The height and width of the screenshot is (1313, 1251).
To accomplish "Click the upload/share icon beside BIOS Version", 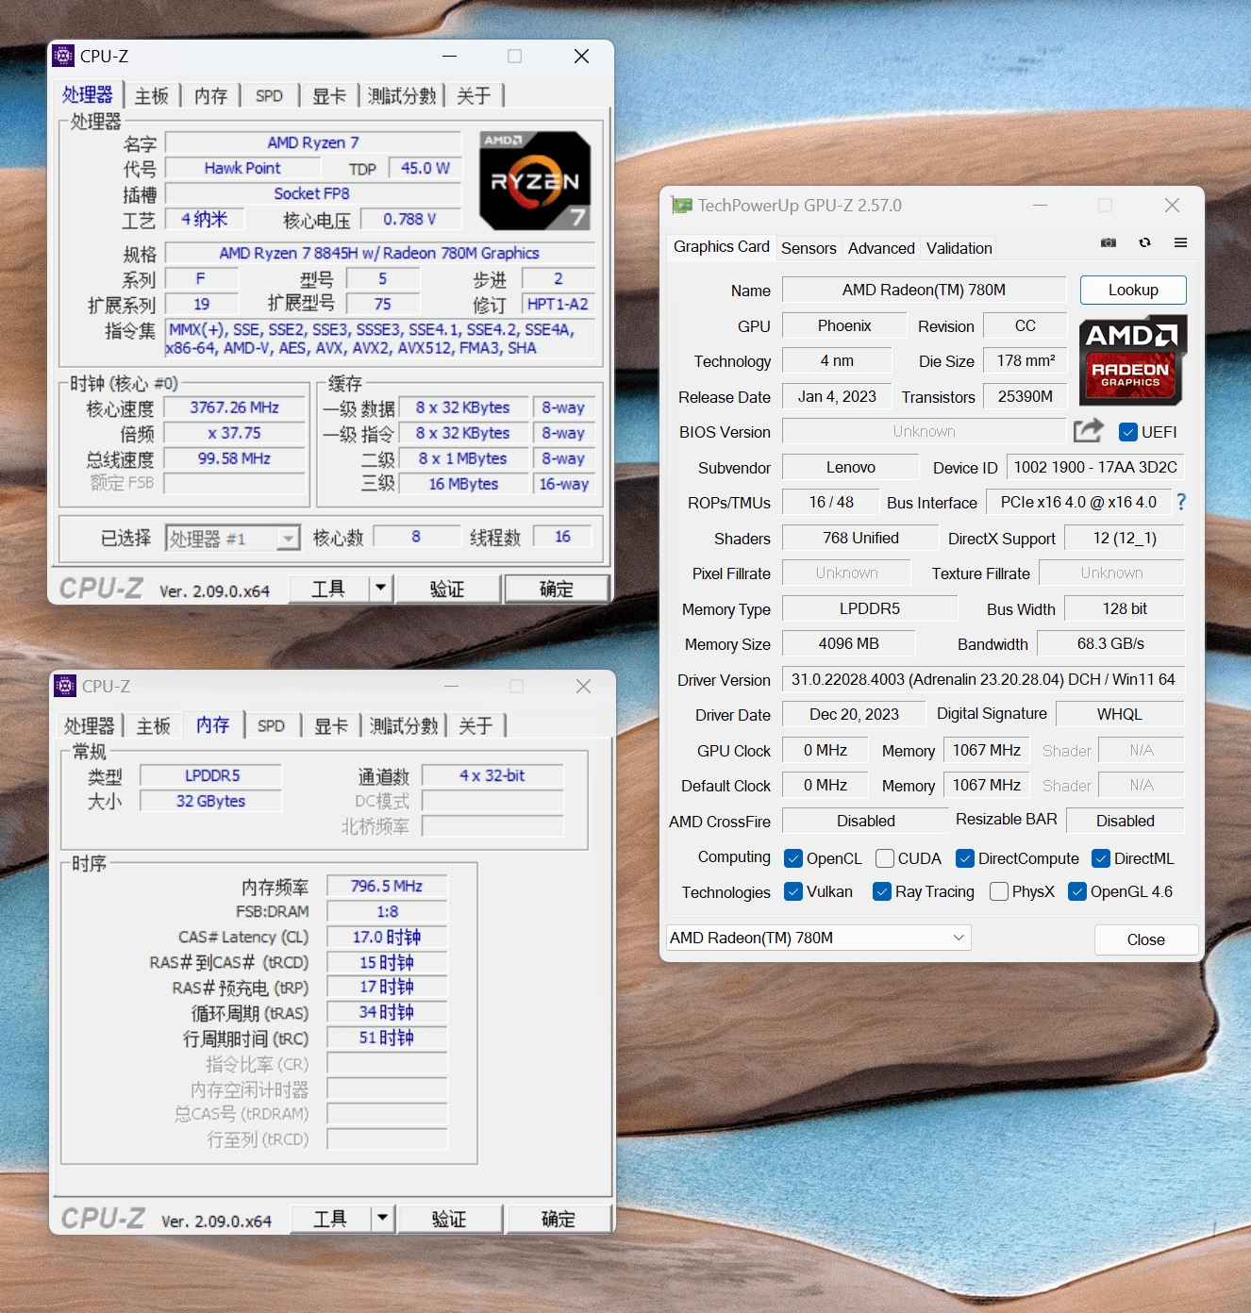I will (1088, 430).
